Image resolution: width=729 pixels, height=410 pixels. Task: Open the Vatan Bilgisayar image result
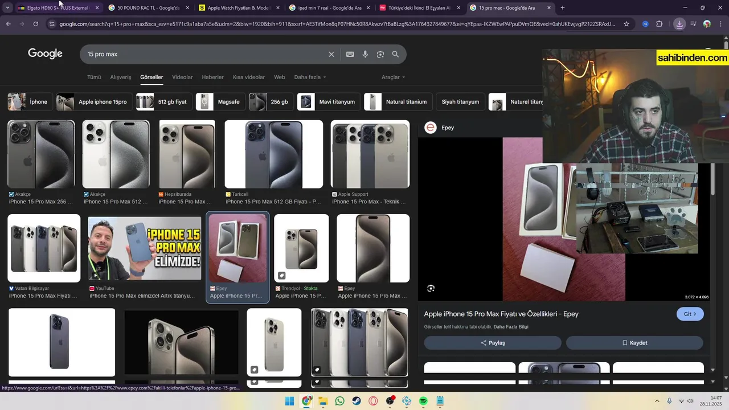44,248
